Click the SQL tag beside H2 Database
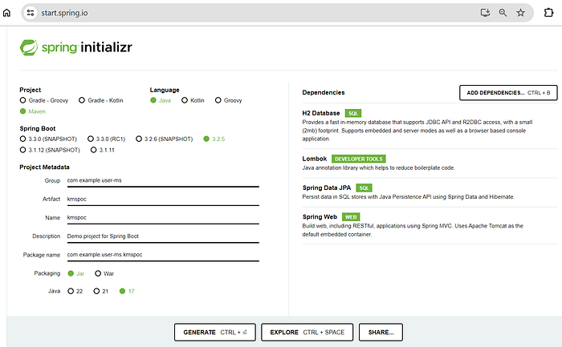This screenshot has height=347, width=562. (353, 114)
